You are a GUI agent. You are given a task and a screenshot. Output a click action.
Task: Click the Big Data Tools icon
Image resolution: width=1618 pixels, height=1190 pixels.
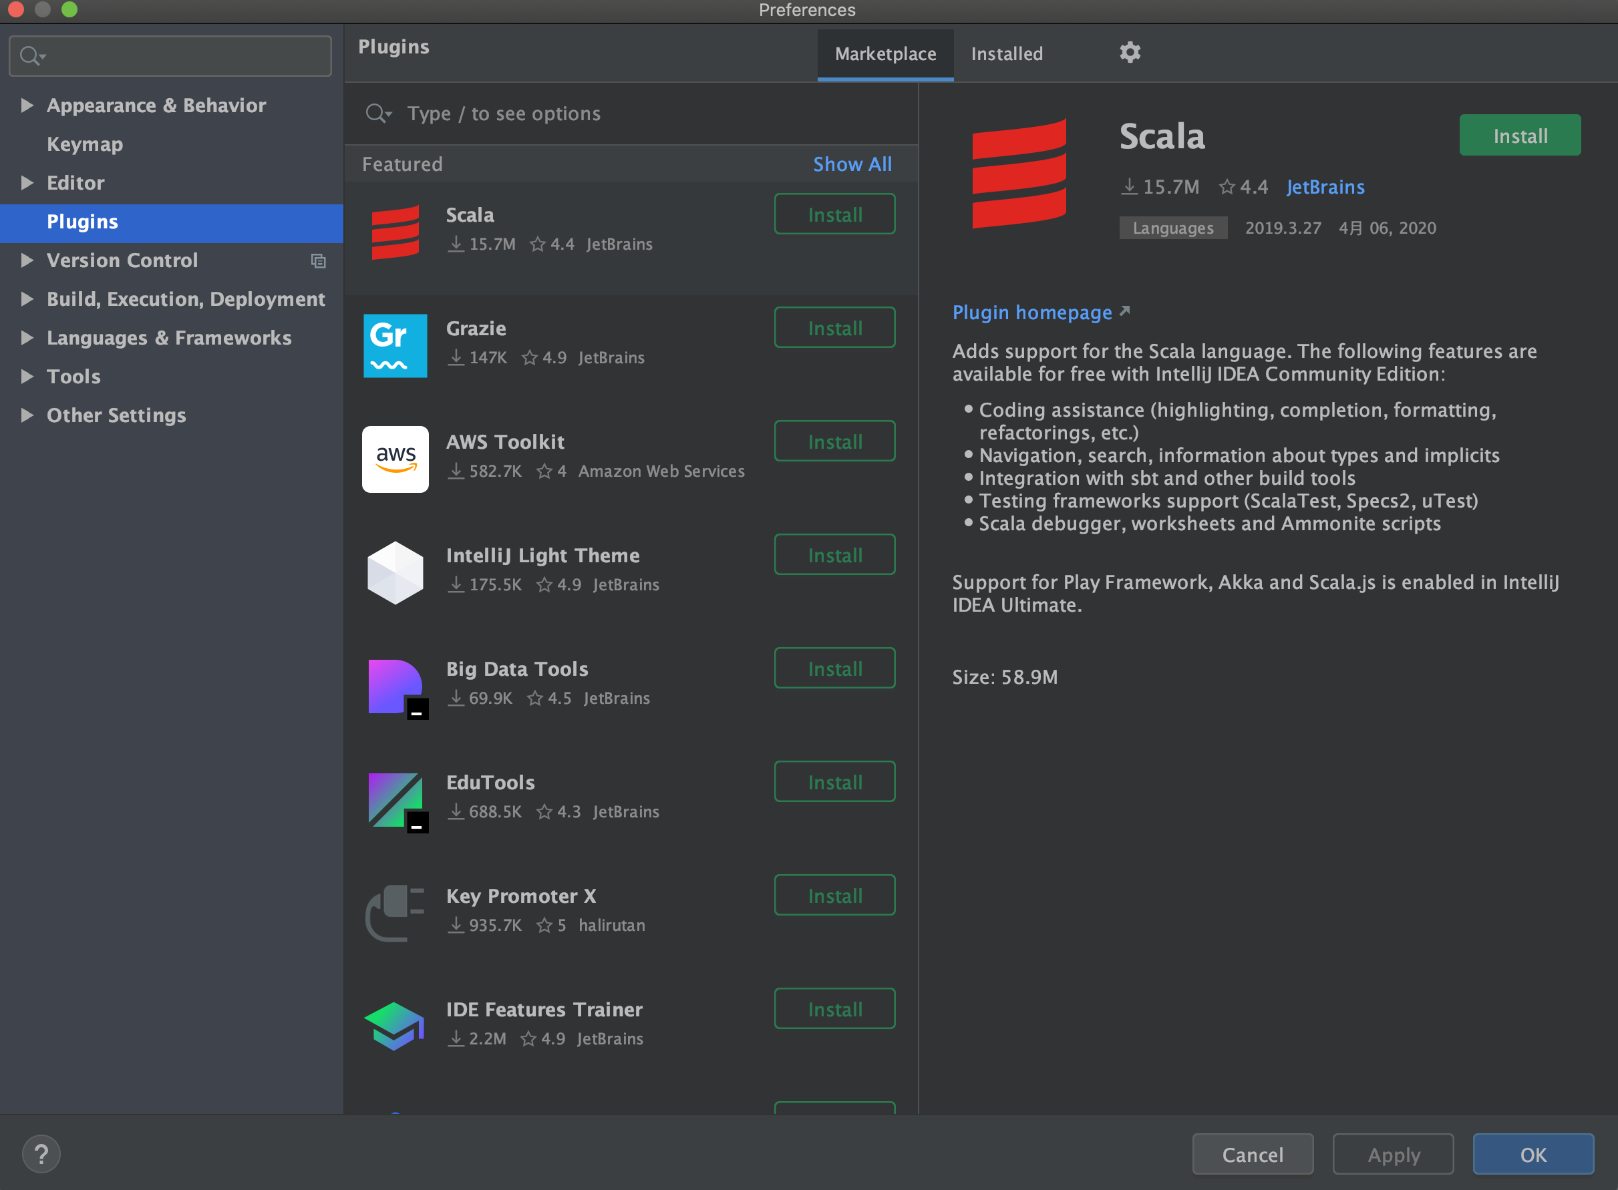pyautogui.click(x=398, y=688)
